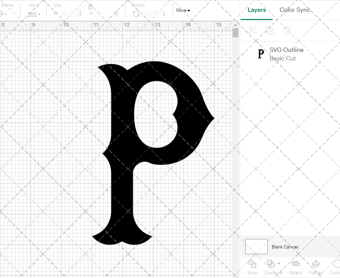
Task: Select the SVG Outline layer name
Action: [x=286, y=50]
